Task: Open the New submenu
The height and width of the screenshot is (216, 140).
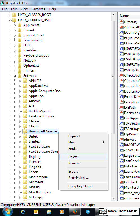Action: pyautogui.click(x=83, y=142)
